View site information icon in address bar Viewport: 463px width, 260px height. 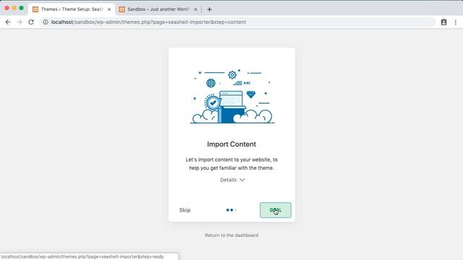pos(46,22)
